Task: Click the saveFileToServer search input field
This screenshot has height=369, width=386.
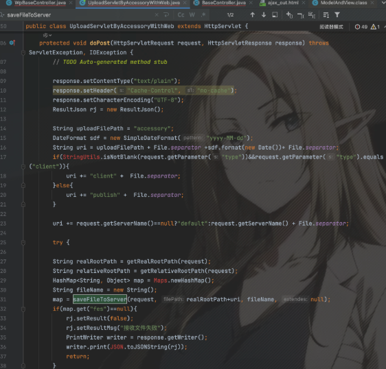Action: [x=79, y=15]
